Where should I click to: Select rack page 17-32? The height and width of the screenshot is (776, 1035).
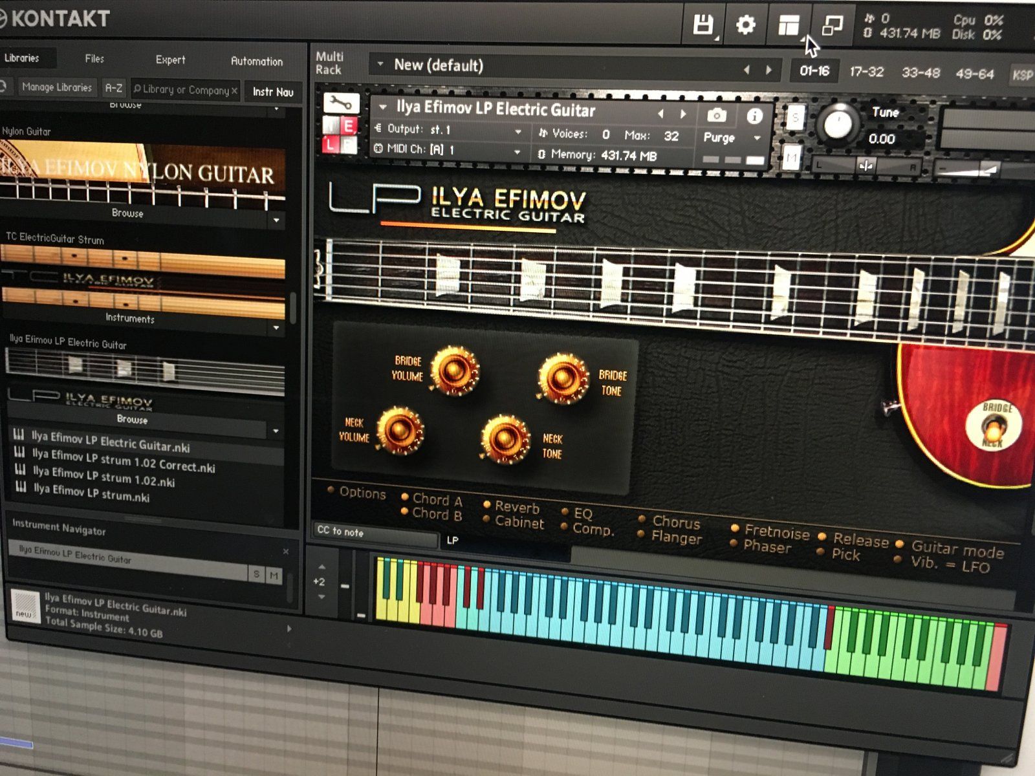(x=866, y=72)
